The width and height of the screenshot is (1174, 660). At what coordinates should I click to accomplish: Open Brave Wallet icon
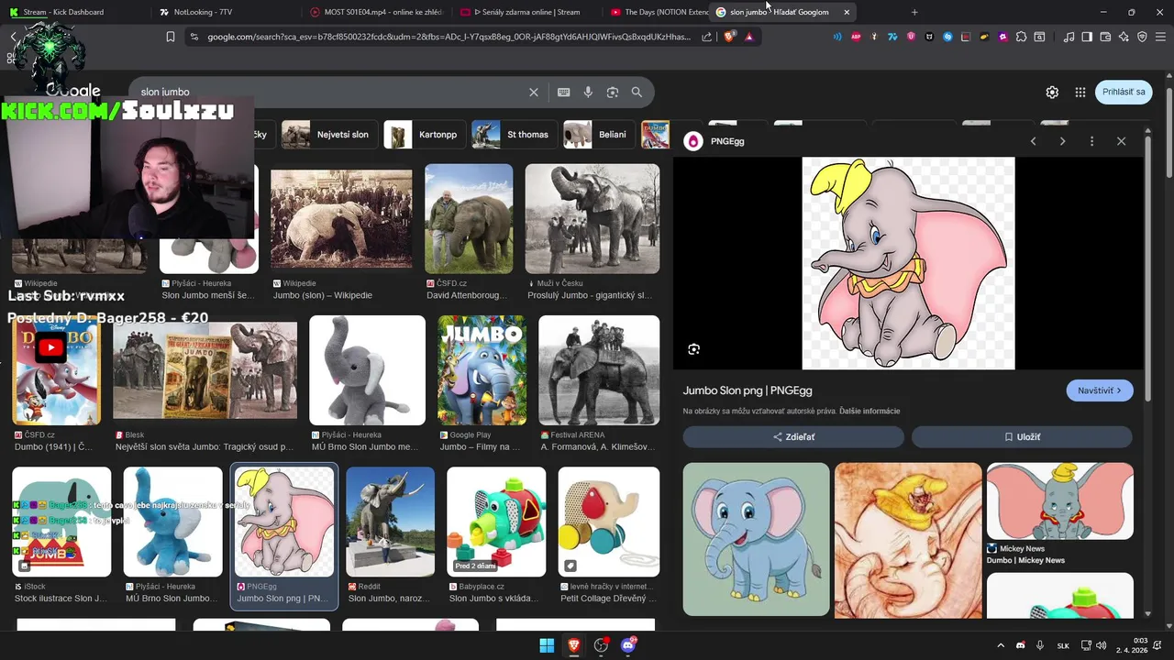point(1105,37)
